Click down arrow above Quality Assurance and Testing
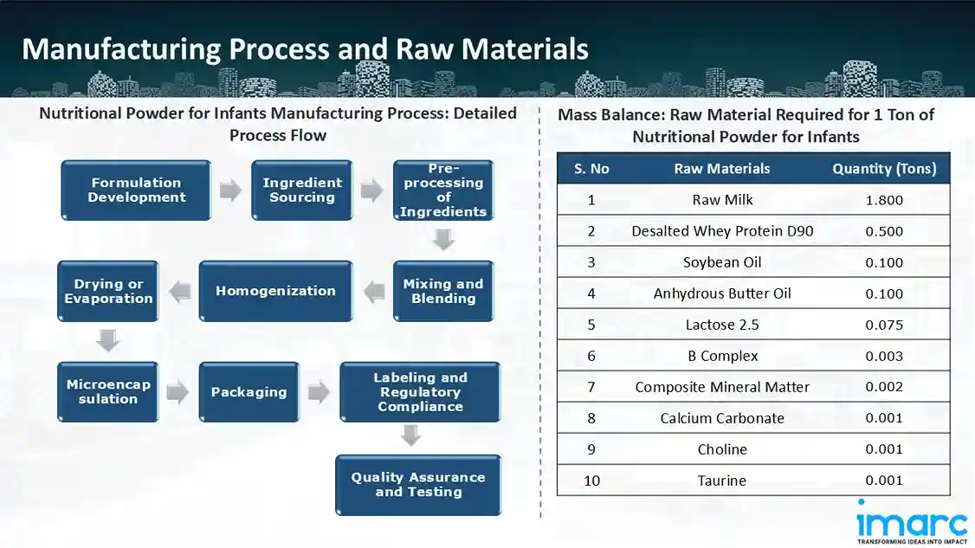The width and height of the screenshot is (975, 548). [x=410, y=437]
